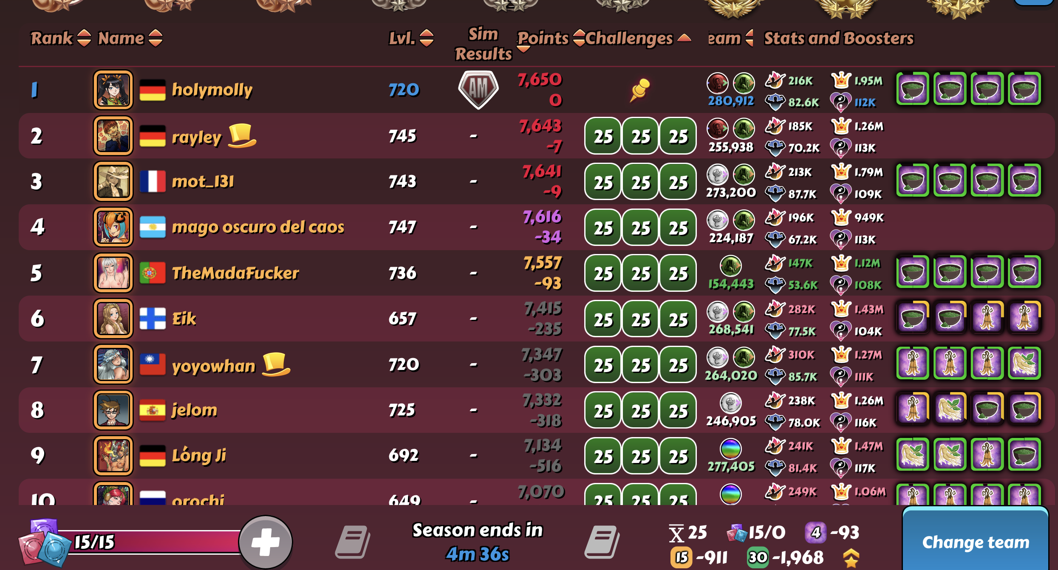1058x570 pixels.
Task: Sort leaderboard by Lvl. column arrows
Action: tap(427, 38)
